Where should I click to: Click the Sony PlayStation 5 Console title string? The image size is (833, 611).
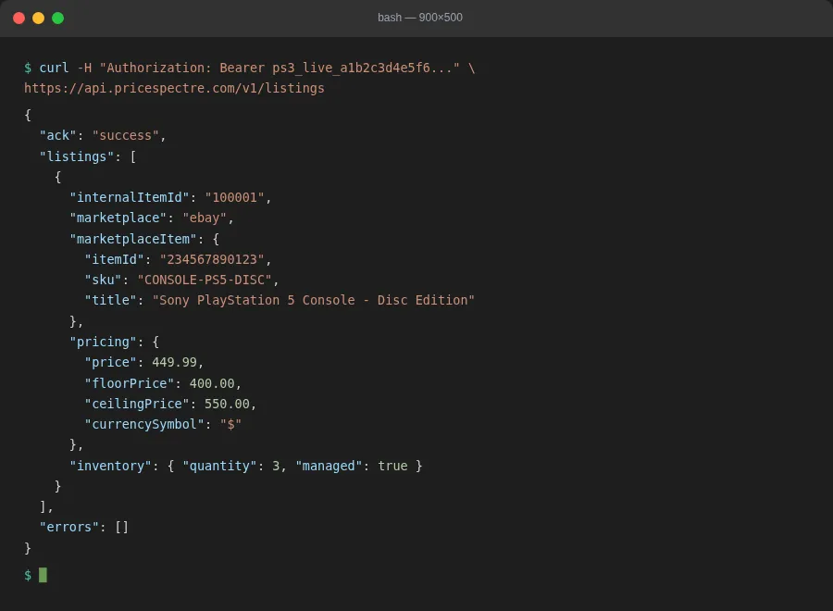click(x=314, y=300)
